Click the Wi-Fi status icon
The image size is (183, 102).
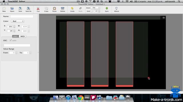(127, 1)
